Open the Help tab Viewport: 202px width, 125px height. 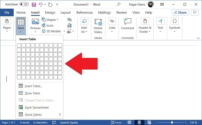148,13
